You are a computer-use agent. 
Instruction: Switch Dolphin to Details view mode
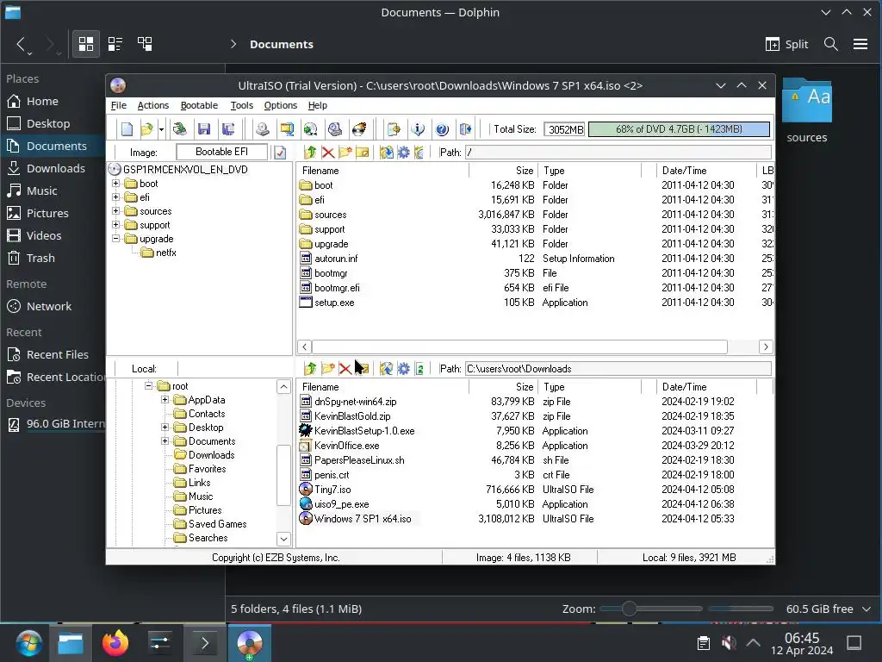pos(145,44)
